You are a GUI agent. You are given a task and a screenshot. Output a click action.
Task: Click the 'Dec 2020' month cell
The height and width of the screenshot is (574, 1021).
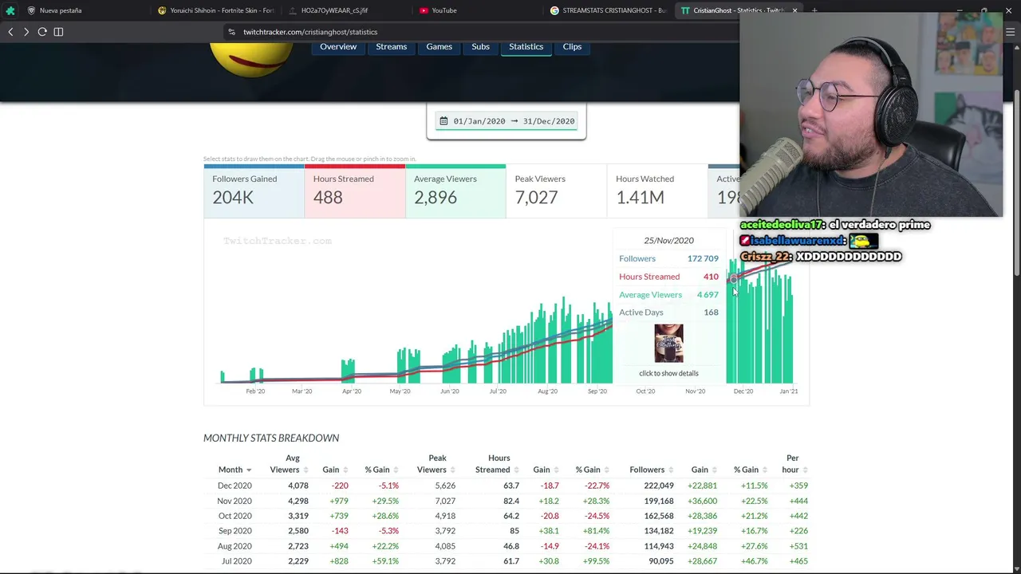[x=235, y=486]
